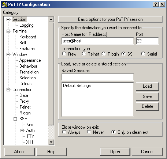Open the Window category
Viewport: 167px width, 159px height.
(x=20, y=54)
